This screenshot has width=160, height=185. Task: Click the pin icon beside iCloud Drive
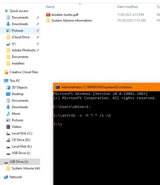click(38, 37)
